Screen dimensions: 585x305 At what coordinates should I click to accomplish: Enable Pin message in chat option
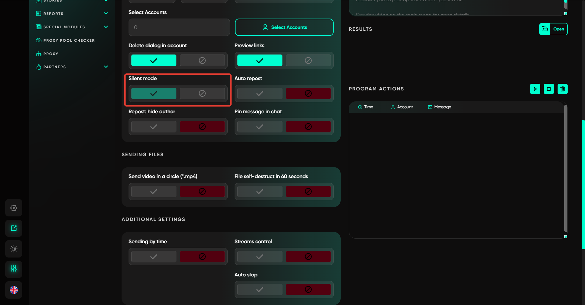pos(260,127)
